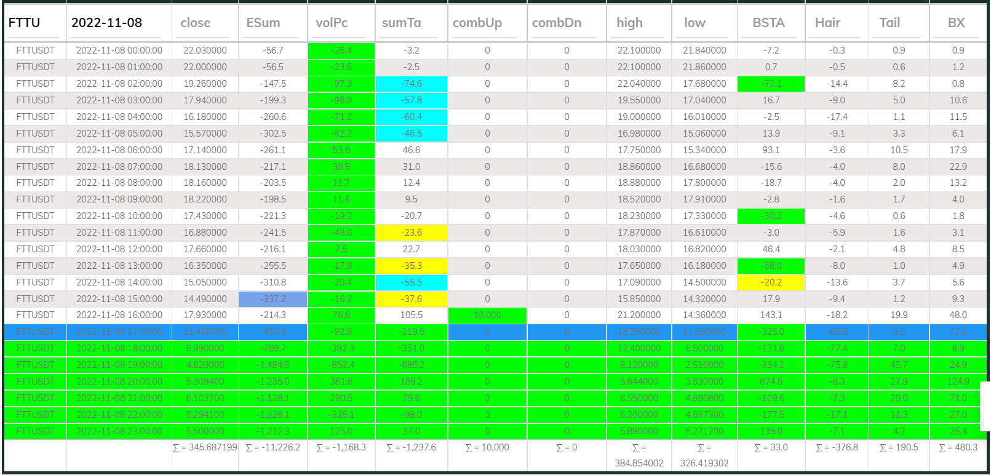Click high value 18.880000

[x=639, y=183]
